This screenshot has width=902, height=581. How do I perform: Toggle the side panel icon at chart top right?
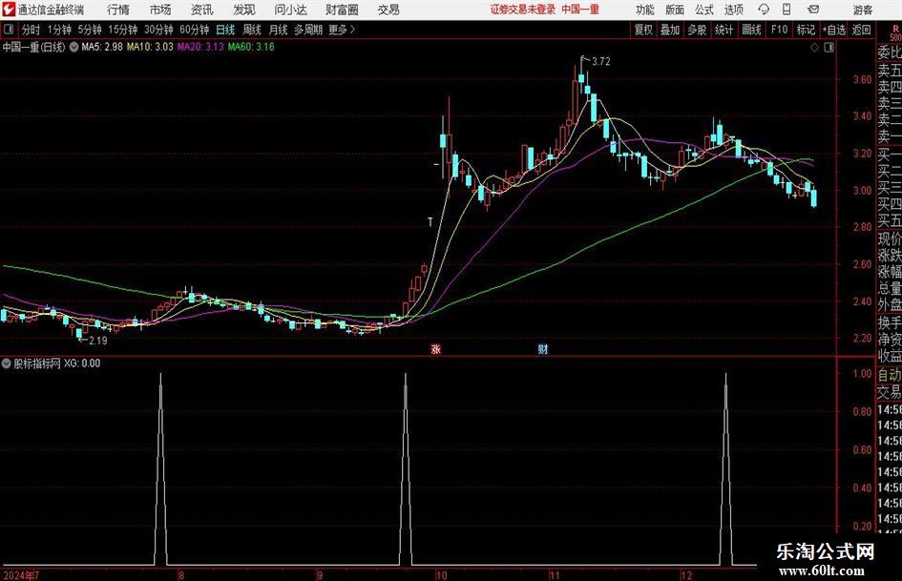coord(829,48)
